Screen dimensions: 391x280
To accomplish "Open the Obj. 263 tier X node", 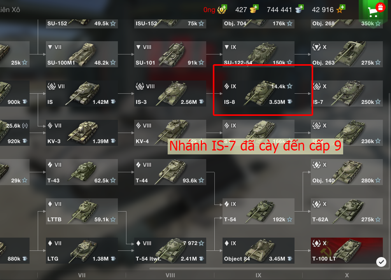I will (x=347, y=54).
